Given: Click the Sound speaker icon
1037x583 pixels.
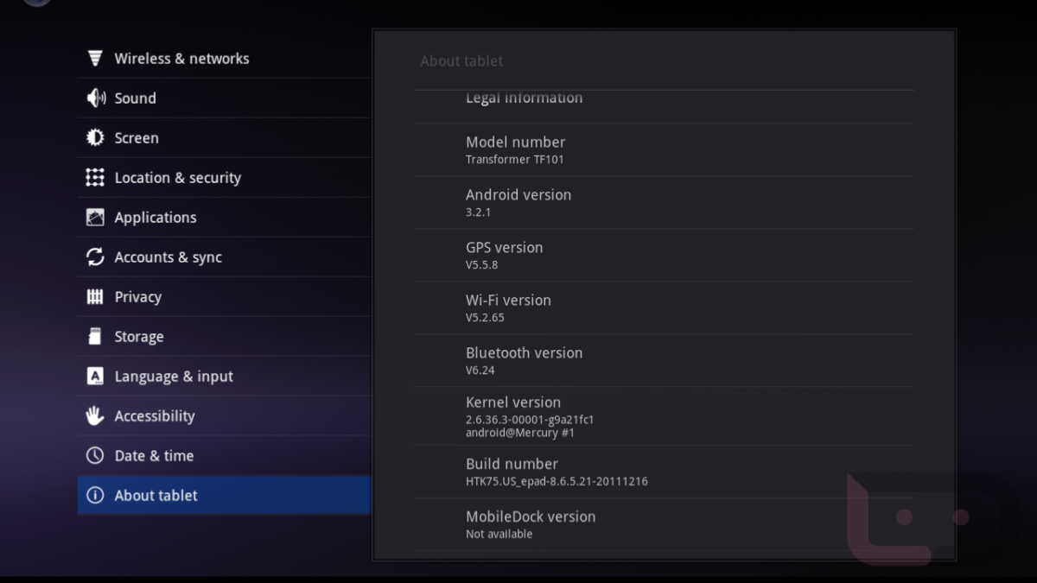Looking at the screenshot, I should [95, 98].
